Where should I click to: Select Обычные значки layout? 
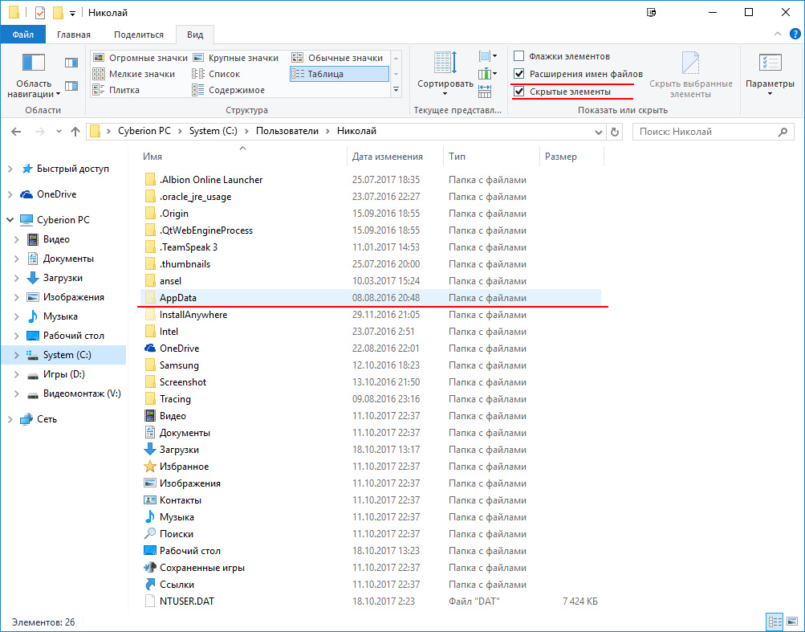[x=339, y=58]
